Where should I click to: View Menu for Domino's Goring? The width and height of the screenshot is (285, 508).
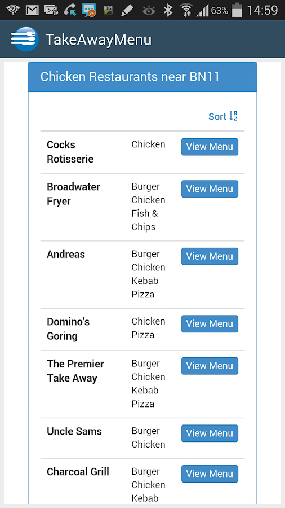point(210,323)
